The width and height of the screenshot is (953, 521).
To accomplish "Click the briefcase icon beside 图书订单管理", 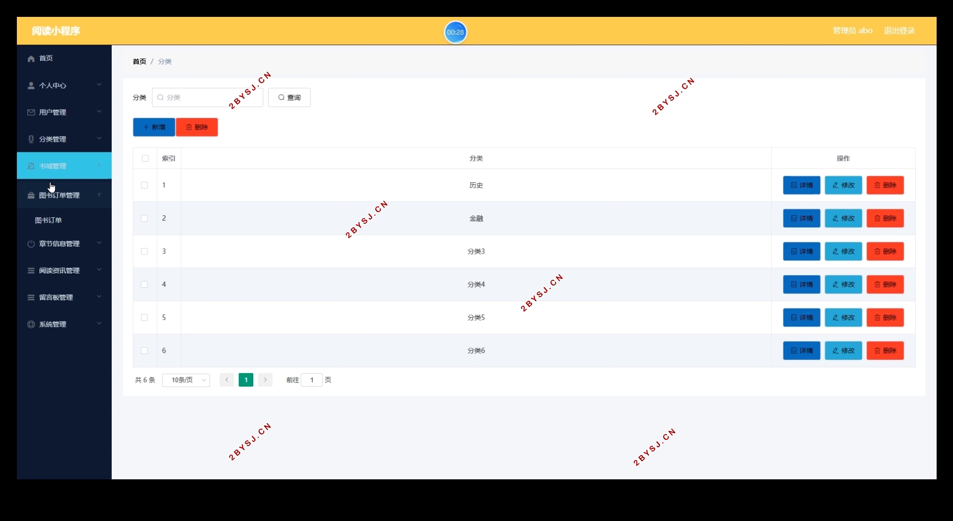I will click(x=31, y=195).
